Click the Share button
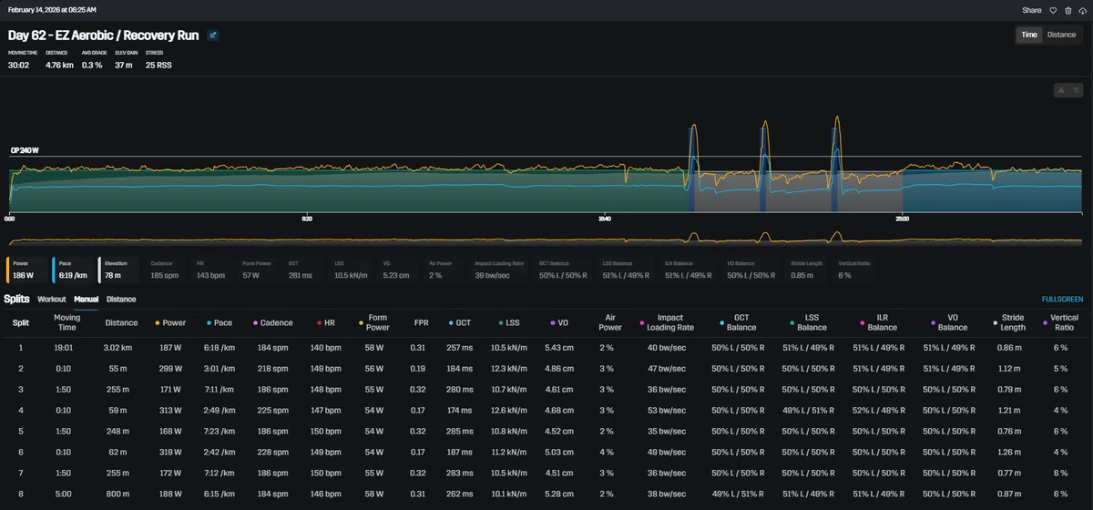The image size is (1093, 510). pos(1032,10)
